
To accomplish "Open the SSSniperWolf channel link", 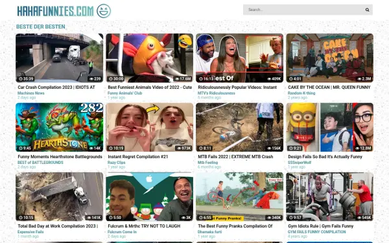I will tap(299, 163).
